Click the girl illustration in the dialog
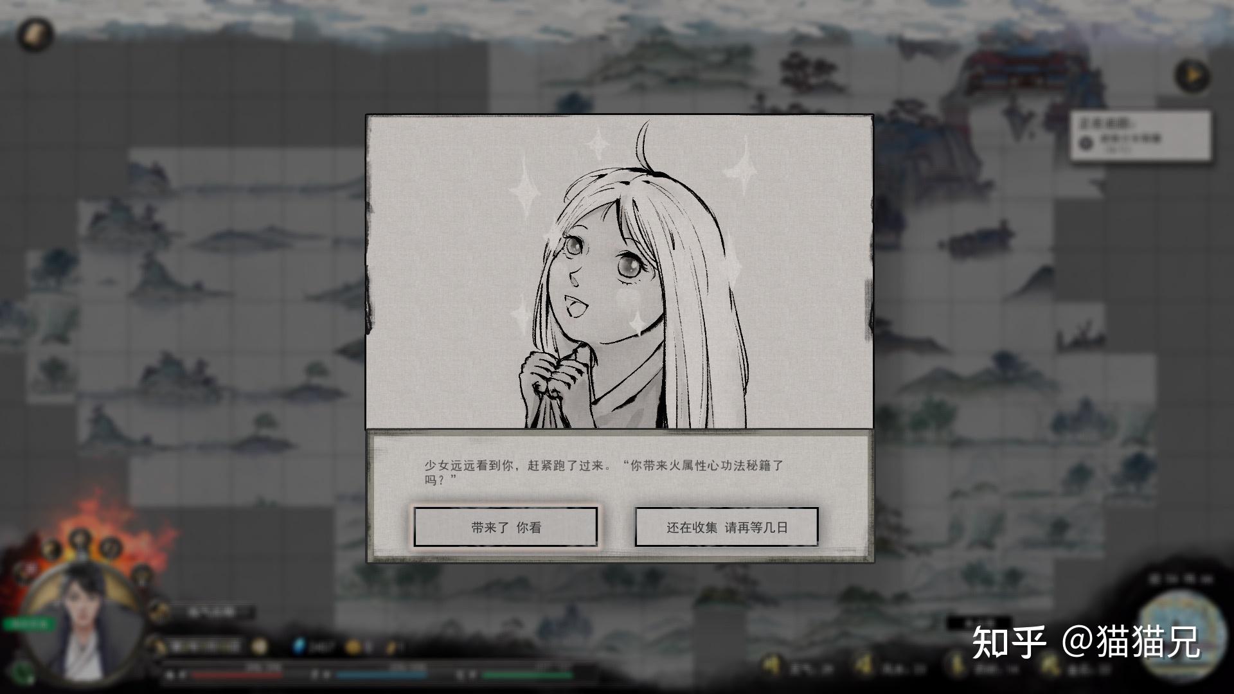Screen dimensions: 1234x694 pyautogui.click(x=620, y=272)
